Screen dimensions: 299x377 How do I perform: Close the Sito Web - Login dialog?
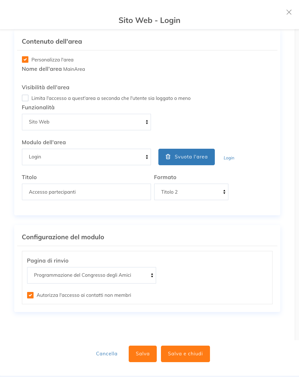tap(289, 12)
